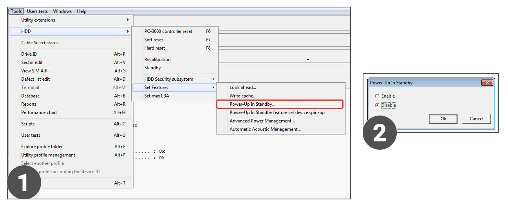Viewport: 508px width, 208px height.
Task: Click Select enother profile entry
Action: click(x=71, y=163)
